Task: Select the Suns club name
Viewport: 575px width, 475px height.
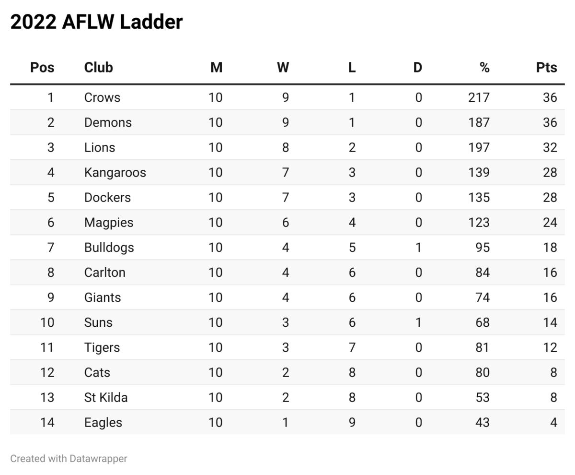Action: click(98, 322)
